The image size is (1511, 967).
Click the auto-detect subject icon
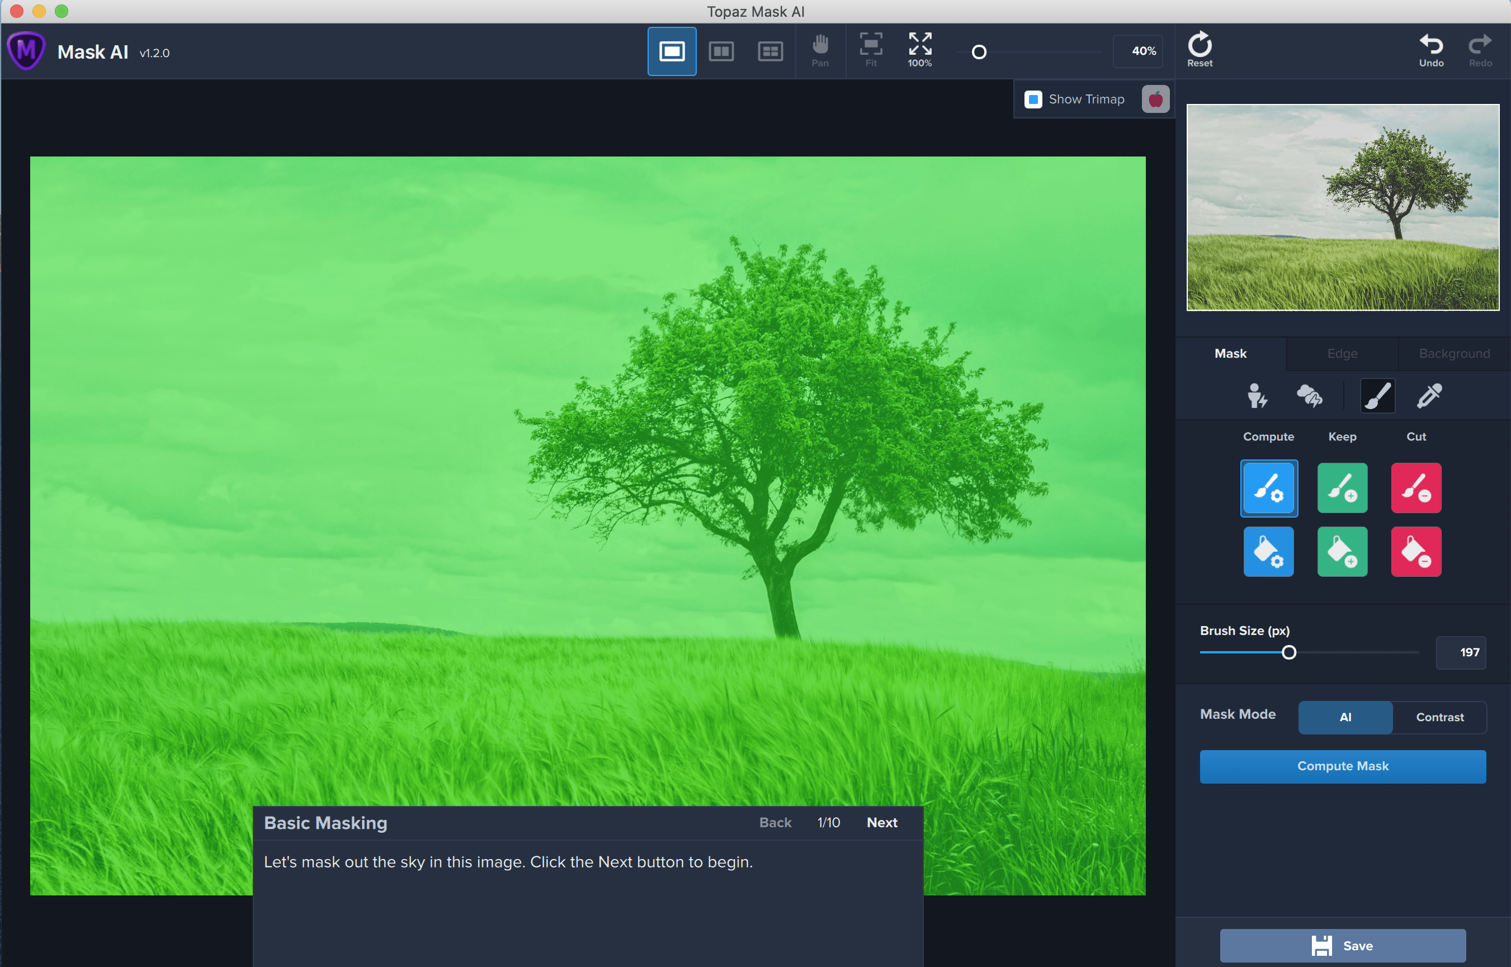pyautogui.click(x=1257, y=396)
